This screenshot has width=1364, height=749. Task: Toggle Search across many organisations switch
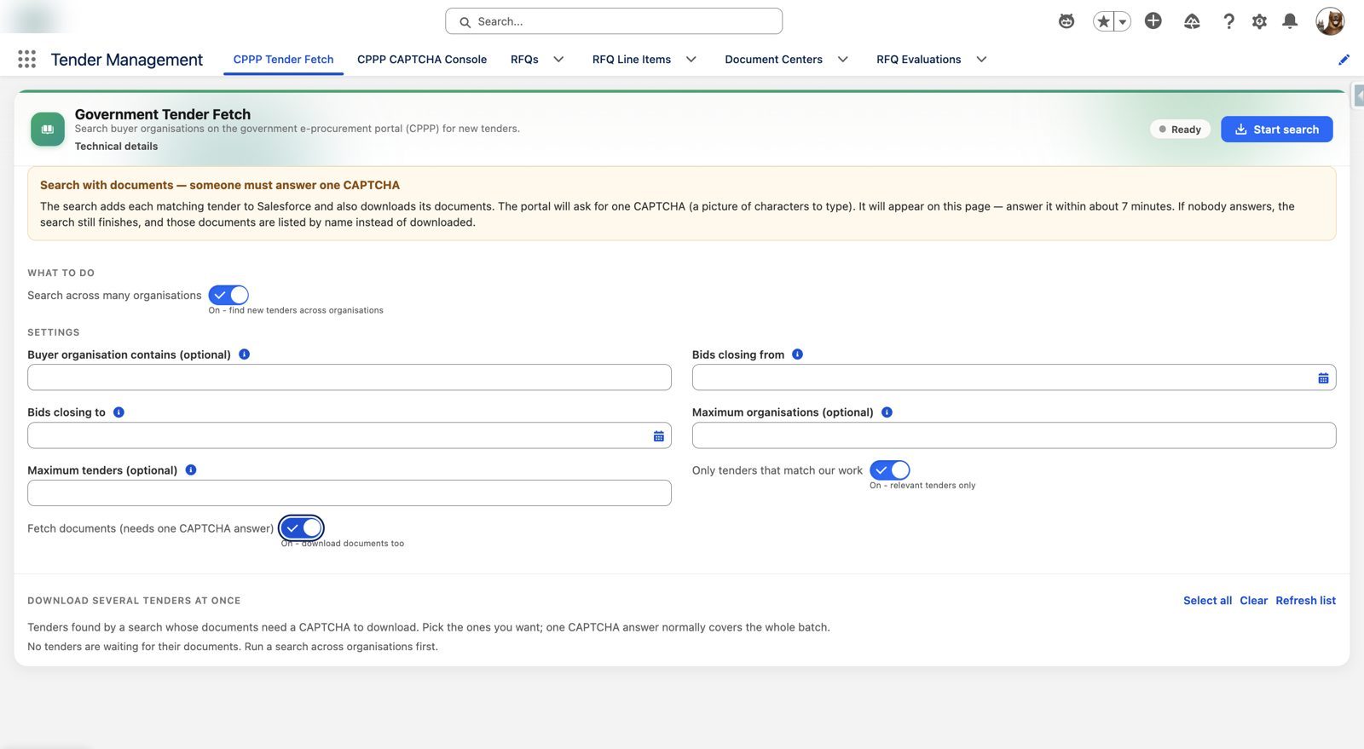[228, 295]
